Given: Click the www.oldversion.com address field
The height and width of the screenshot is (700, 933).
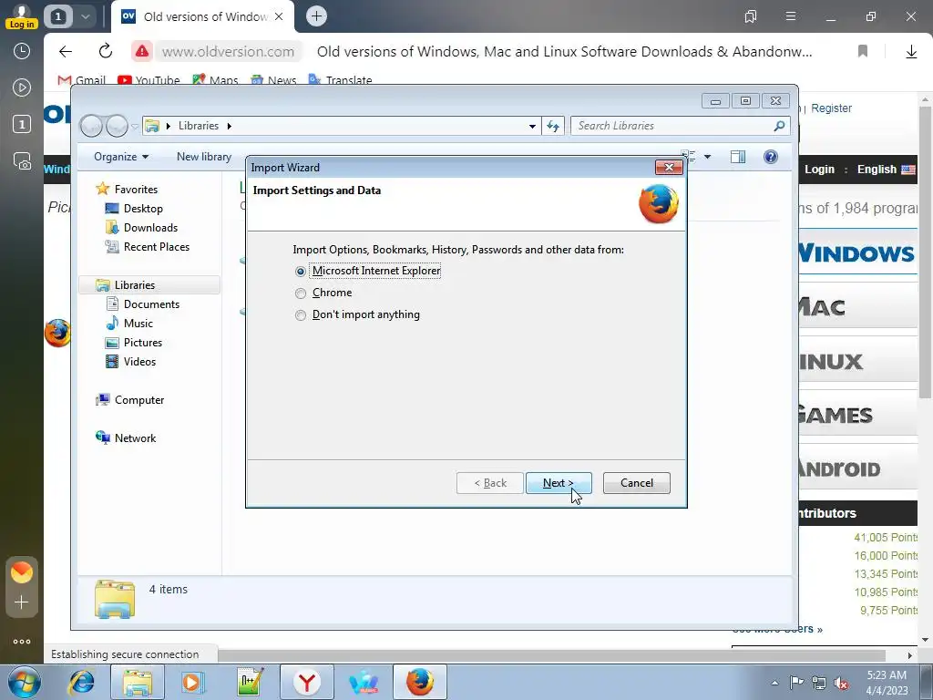Looking at the screenshot, I should [x=229, y=52].
